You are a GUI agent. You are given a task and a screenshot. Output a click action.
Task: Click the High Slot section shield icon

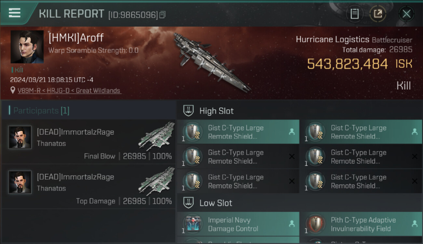coord(189,111)
